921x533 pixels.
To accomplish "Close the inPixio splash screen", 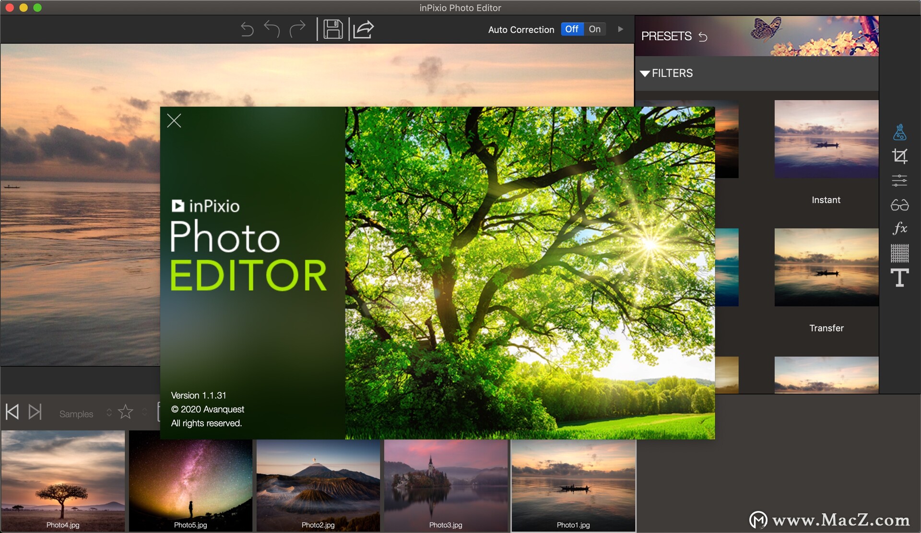I will [x=174, y=121].
